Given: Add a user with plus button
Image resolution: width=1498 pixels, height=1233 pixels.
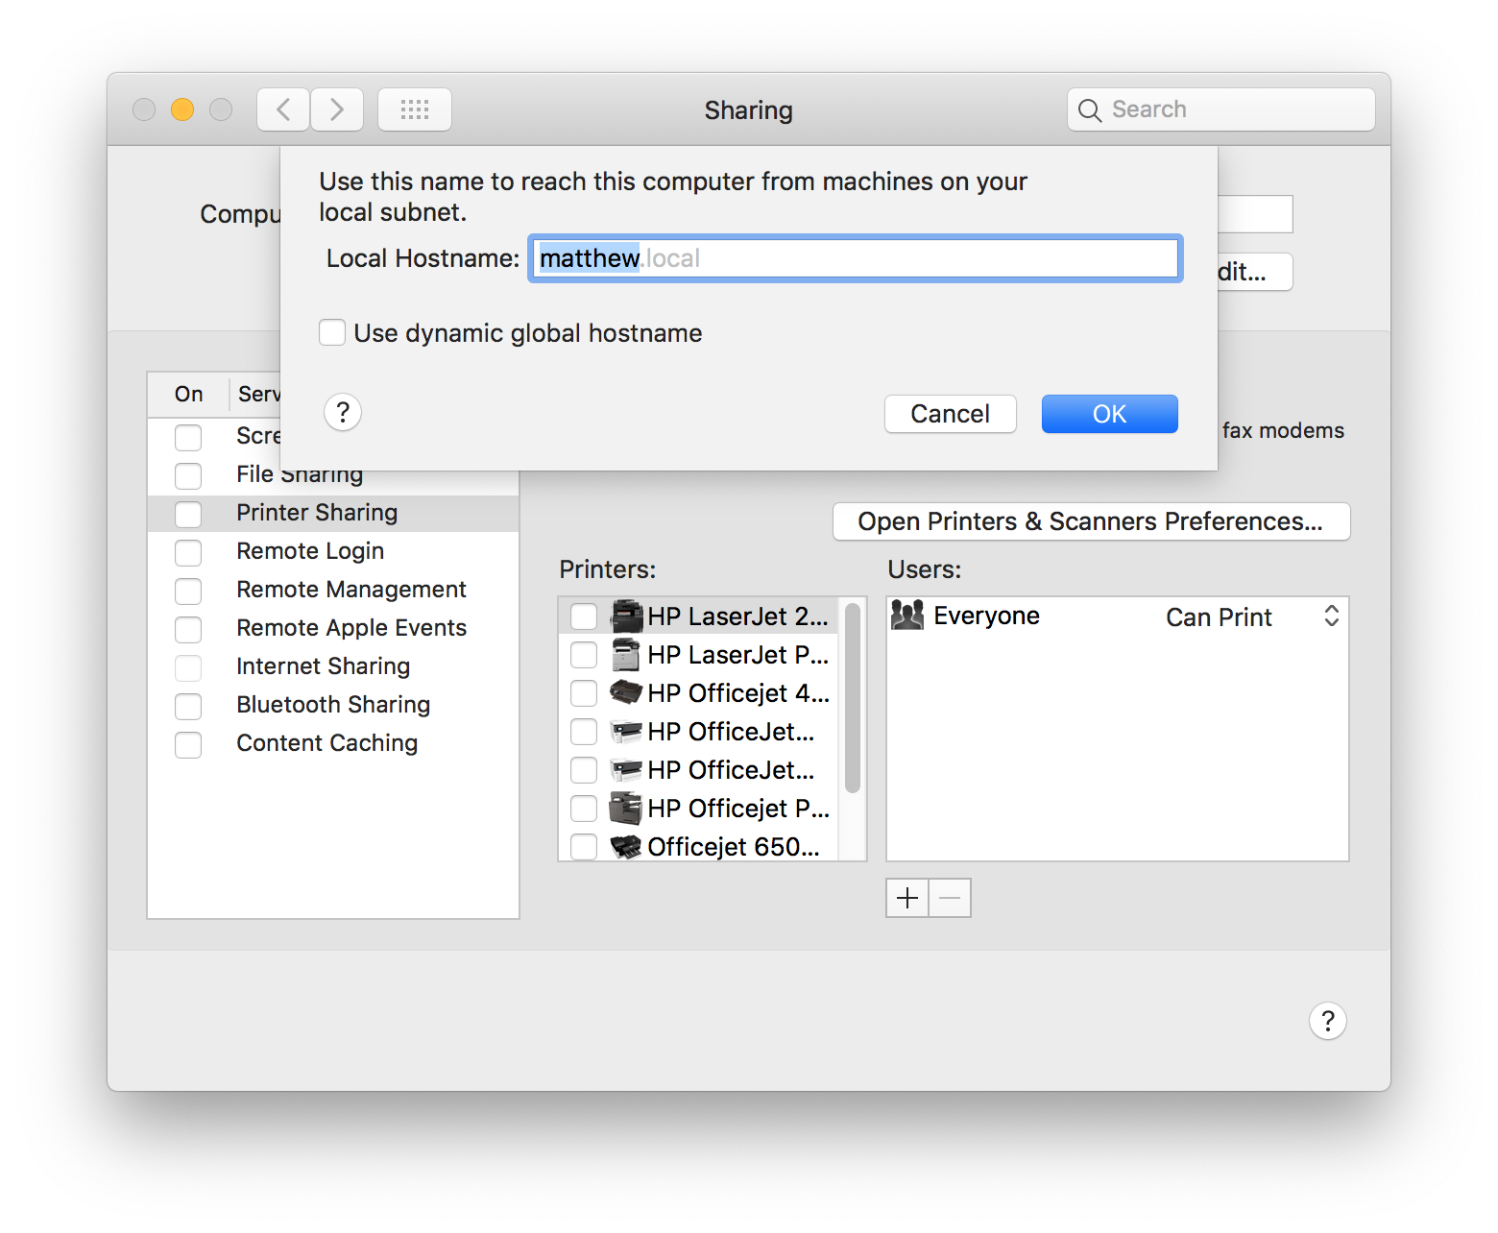Looking at the screenshot, I should (907, 898).
